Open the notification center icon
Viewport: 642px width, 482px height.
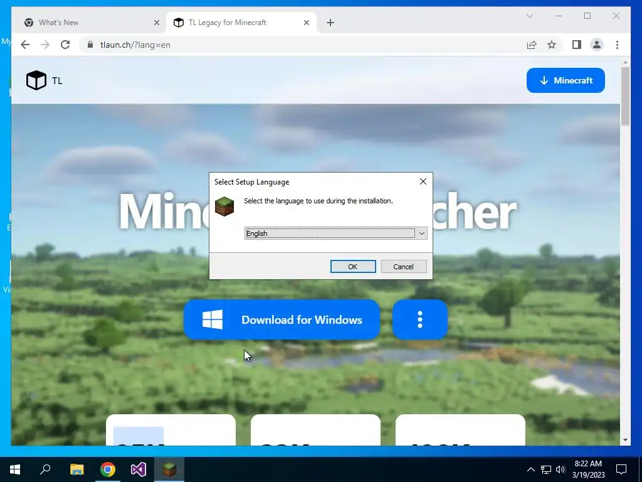tap(621, 469)
